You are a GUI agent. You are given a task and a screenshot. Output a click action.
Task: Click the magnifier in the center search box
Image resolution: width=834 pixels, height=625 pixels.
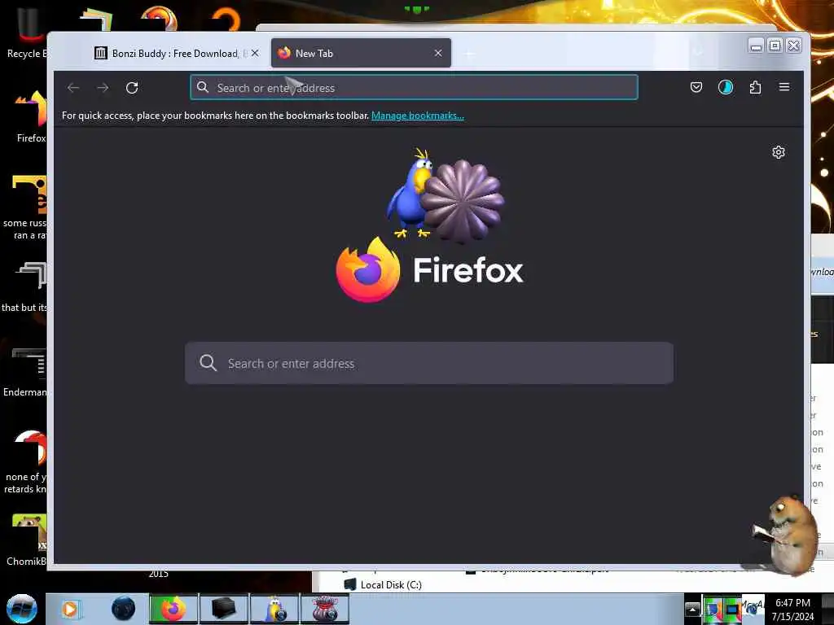208,363
